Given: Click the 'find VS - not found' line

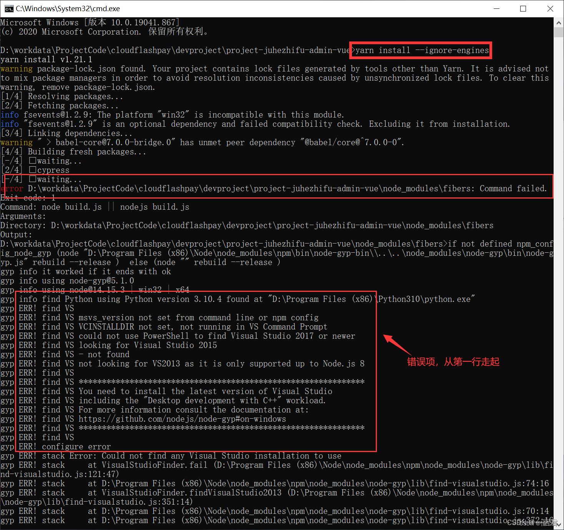Looking at the screenshot, I should [65, 354].
